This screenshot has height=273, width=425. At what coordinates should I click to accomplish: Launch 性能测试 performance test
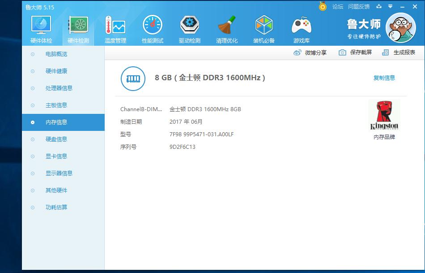click(153, 29)
